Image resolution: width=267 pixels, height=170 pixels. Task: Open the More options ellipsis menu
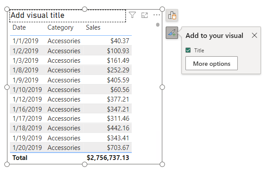tap(157, 15)
